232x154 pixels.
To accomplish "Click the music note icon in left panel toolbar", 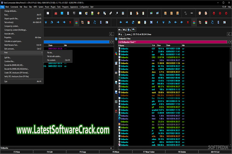I will coord(94,22).
